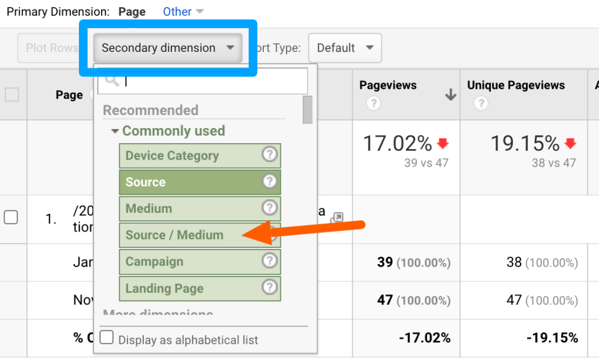
Task: Click the 38 vs 47 comparison text
Action: 554,163
